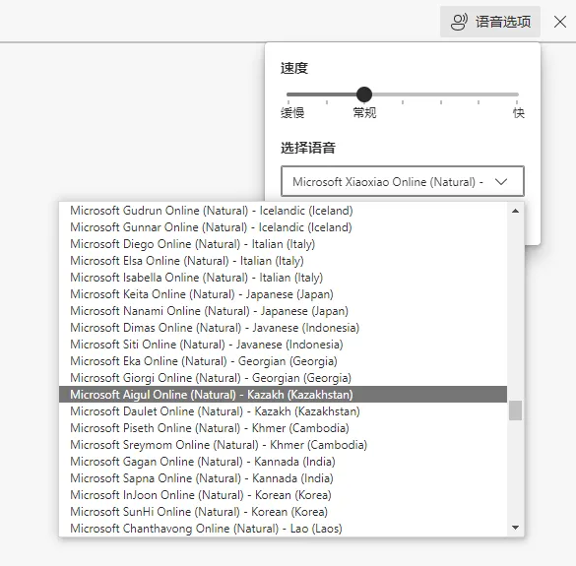Select Sapna Kannada voice
576x566 pixels.
[283, 478]
